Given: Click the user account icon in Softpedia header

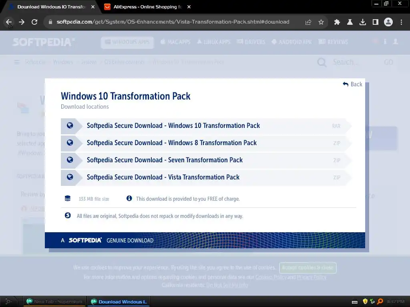Looking at the screenshot, I should [x=396, y=42].
